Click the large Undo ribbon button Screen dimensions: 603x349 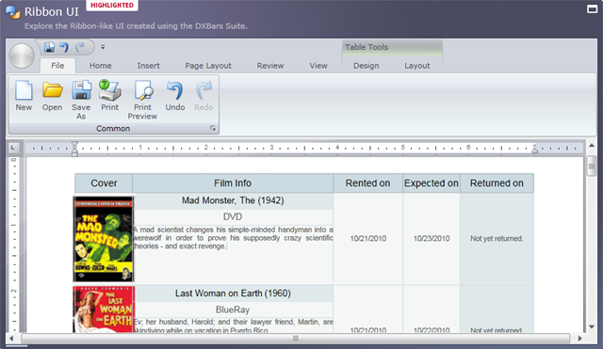[175, 96]
